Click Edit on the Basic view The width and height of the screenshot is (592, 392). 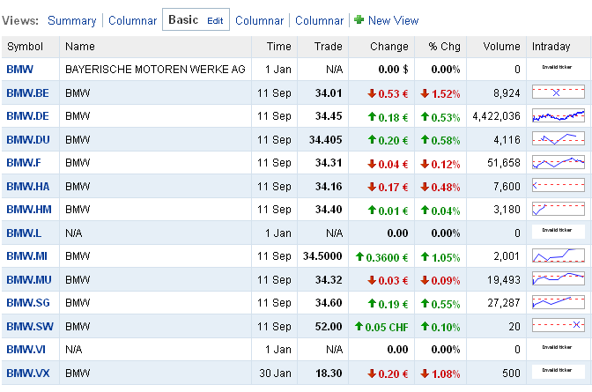click(x=215, y=21)
